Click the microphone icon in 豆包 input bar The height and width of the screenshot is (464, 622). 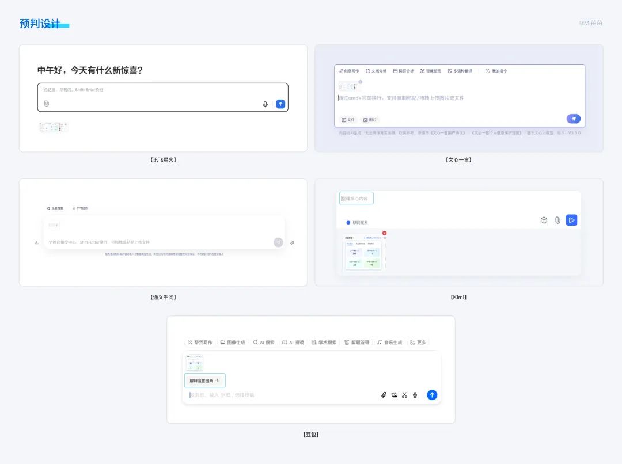pyautogui.click(x=415, y=395)
